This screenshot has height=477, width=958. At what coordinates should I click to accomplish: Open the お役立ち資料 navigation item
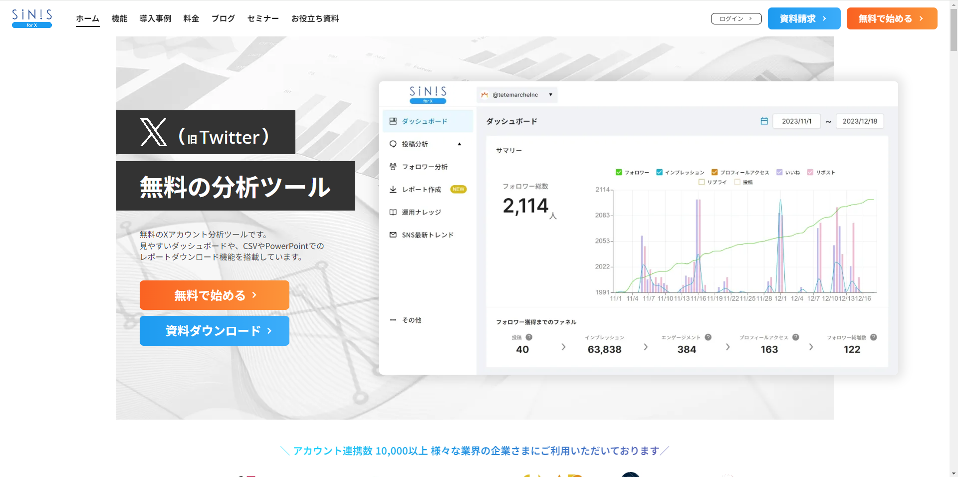point(315,18)
